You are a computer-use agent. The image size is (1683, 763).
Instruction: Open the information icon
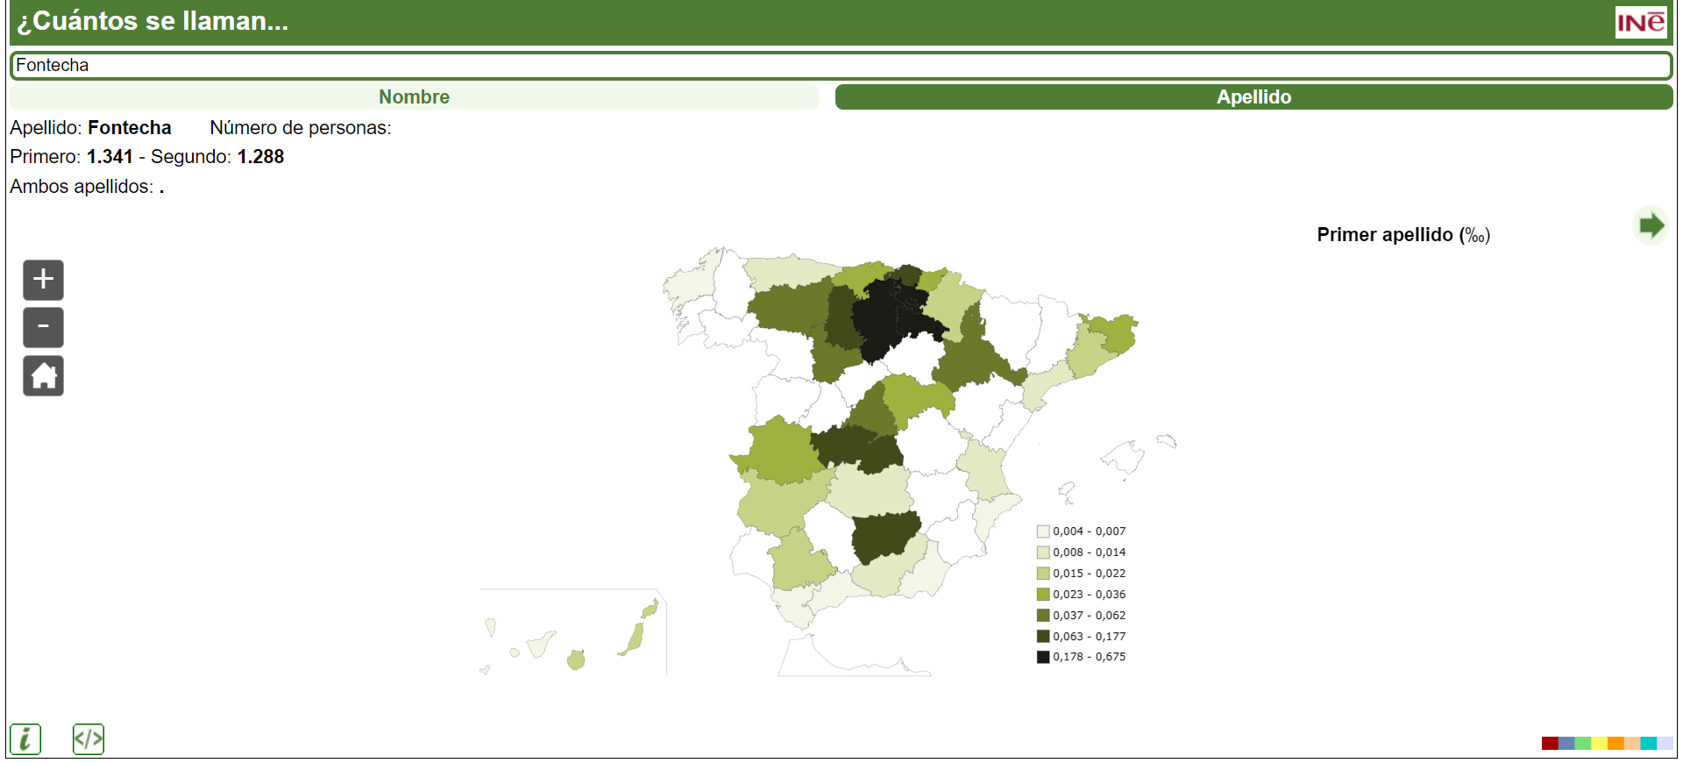tap(25, 738)
